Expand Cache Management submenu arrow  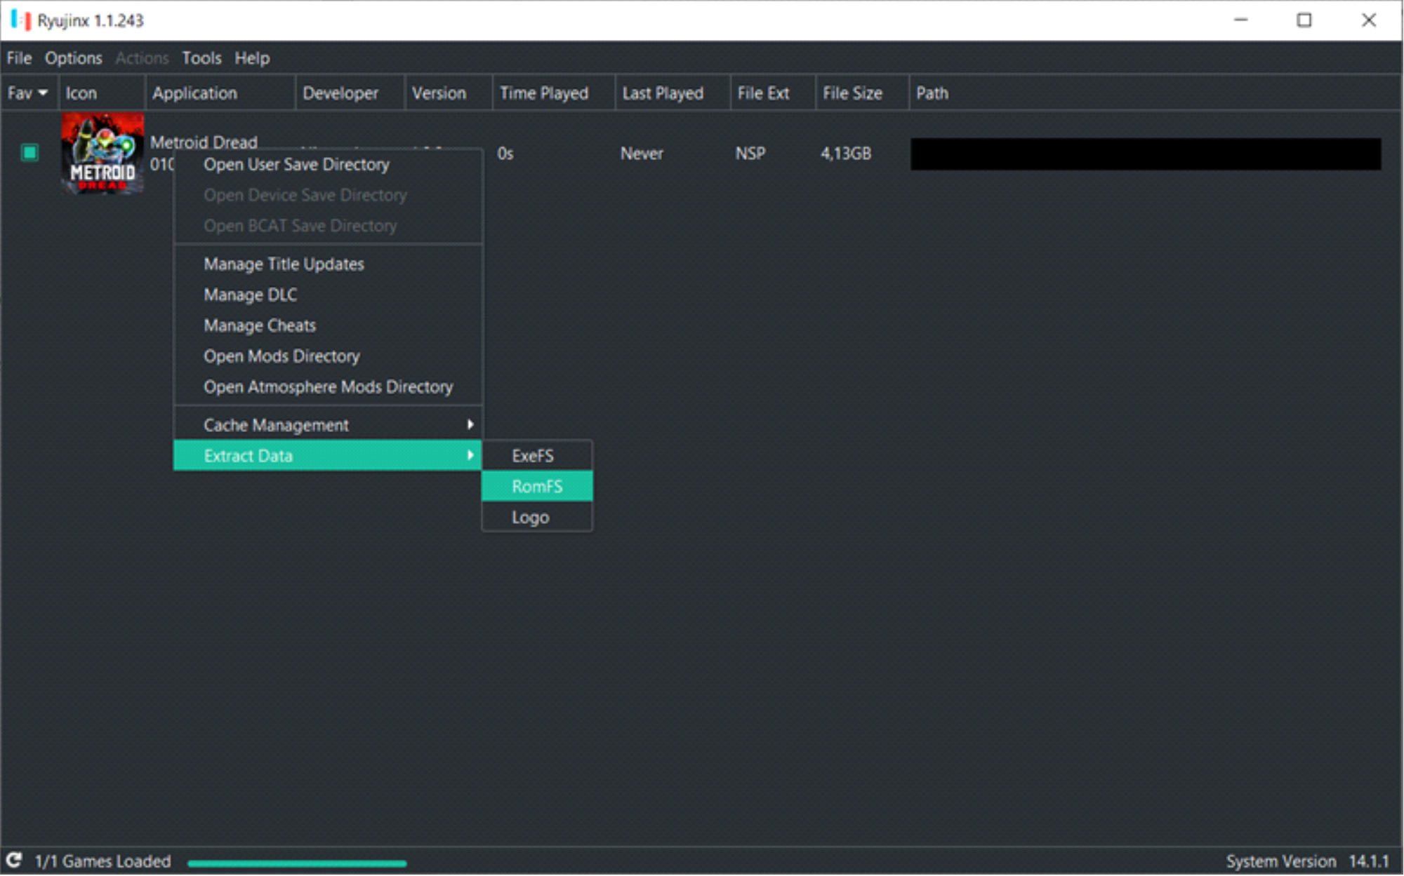pos(470,425)
